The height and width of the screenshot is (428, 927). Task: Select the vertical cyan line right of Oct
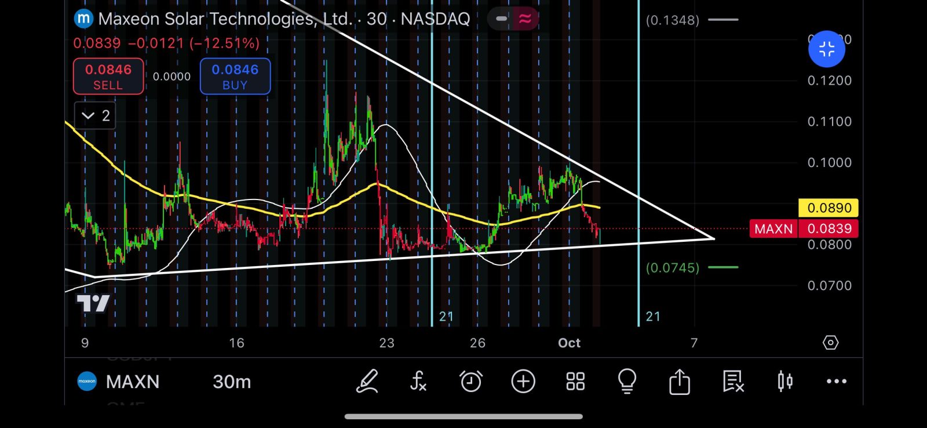point(638,162)
